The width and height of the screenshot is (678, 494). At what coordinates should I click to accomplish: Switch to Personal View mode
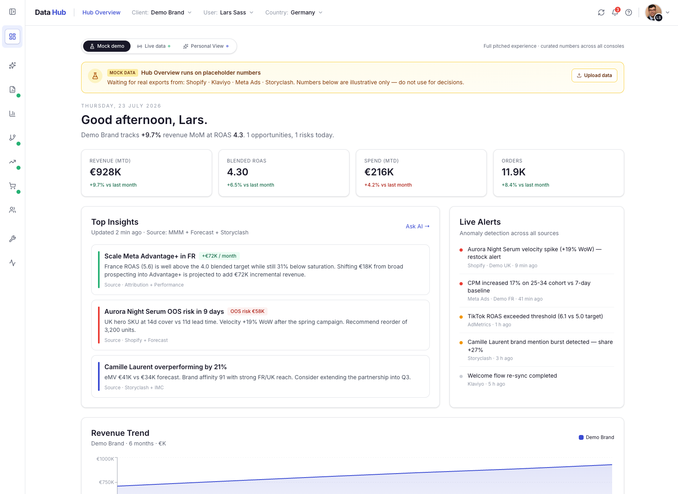pyautogui.click(x=206, y=46)
